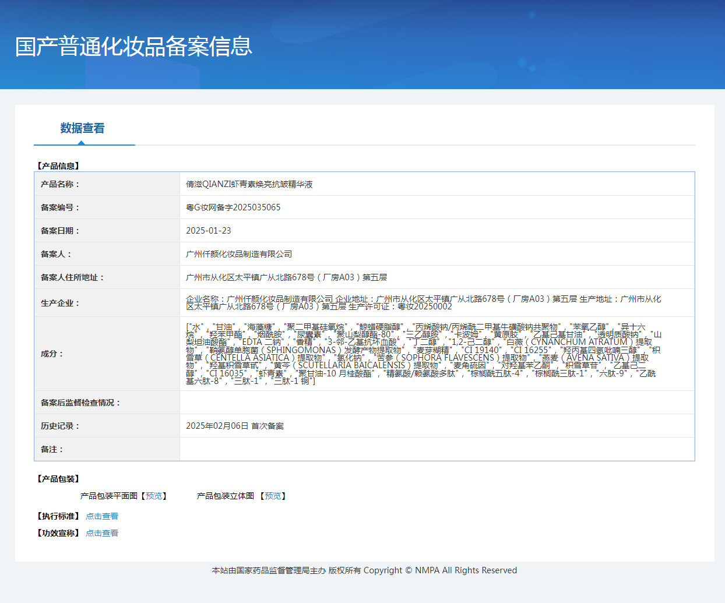Viewport: 725px width, 603px height.
Task: Open 执行标准 点击查看 link
Action: point(102,516)
